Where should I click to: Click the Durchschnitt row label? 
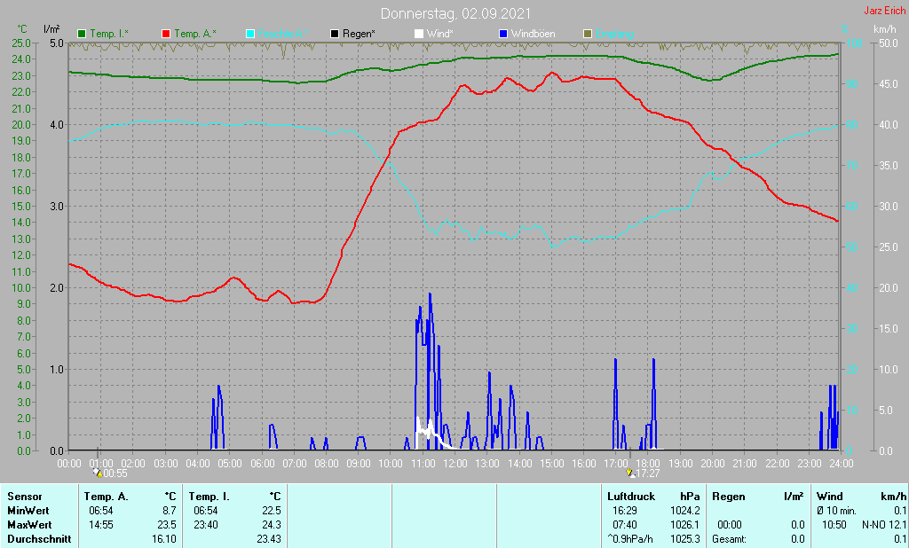pyautogui.click(x=38, y=539)
